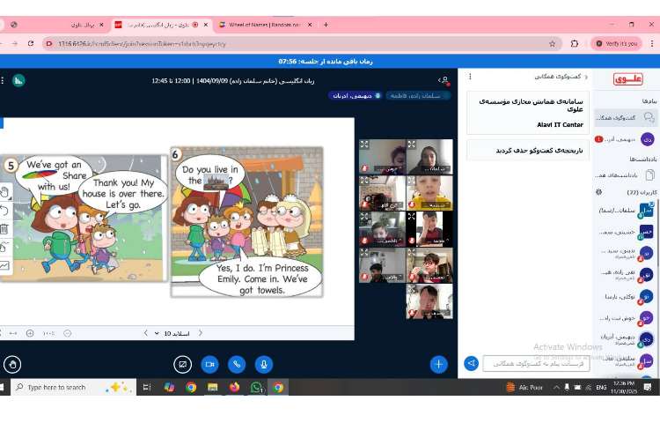Click the phone audio leave button
Image resolution: width=660 pixels, height=423 pixels.
237,364
